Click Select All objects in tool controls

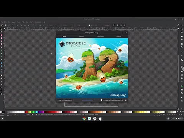(x=2, y=25)
